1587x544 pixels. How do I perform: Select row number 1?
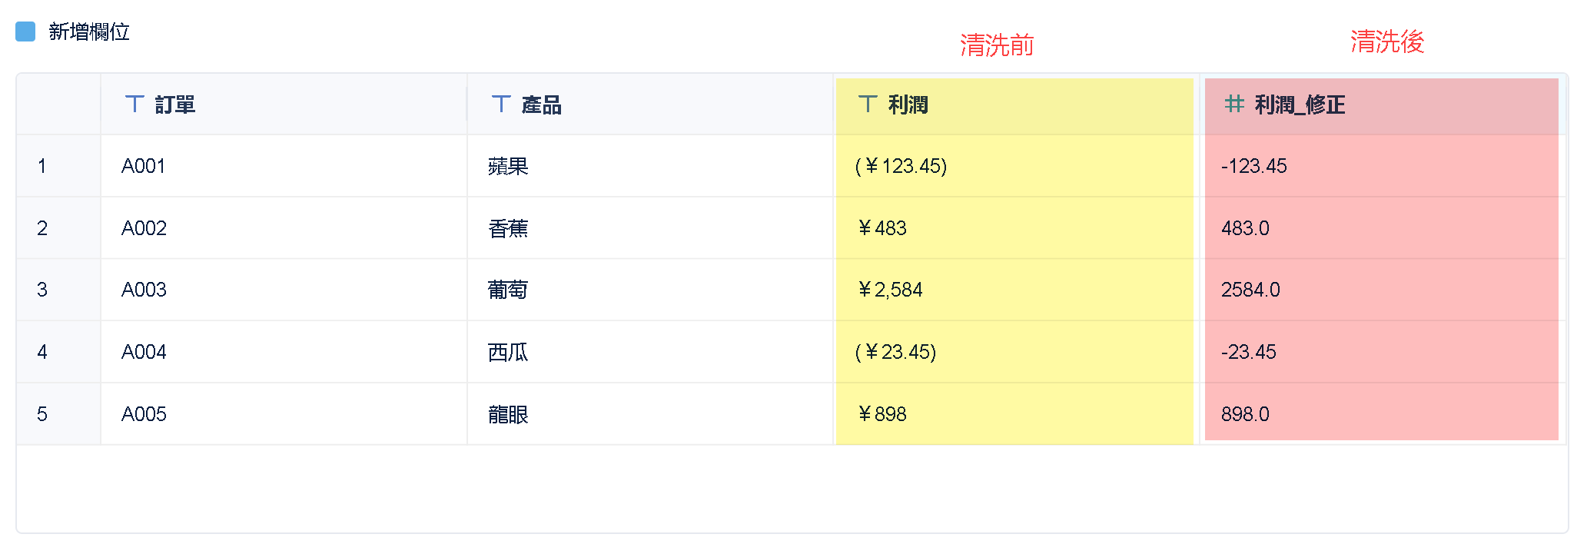point(42,166)
